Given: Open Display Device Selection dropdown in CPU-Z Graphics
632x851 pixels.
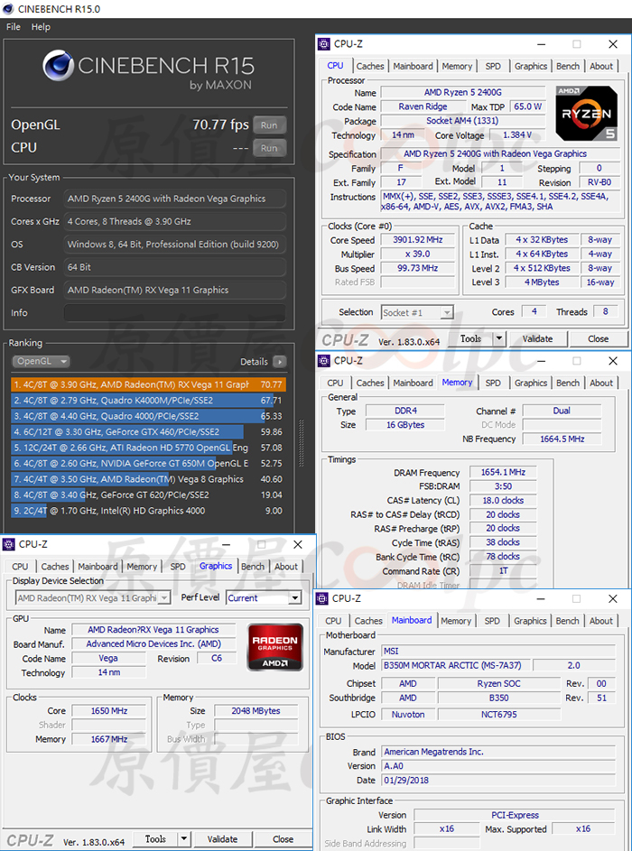Looking at the screenshot, I should [93, 597].
